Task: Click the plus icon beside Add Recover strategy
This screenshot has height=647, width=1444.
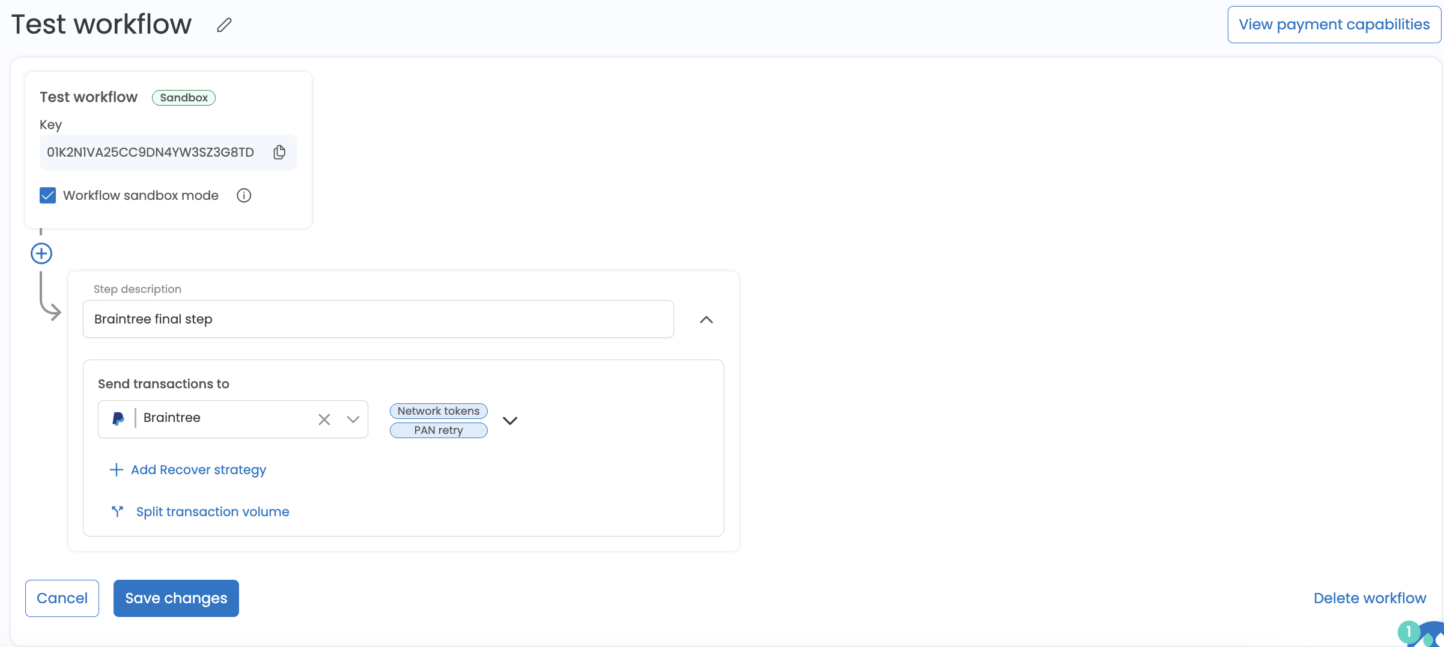Action: tap(117, 469)
